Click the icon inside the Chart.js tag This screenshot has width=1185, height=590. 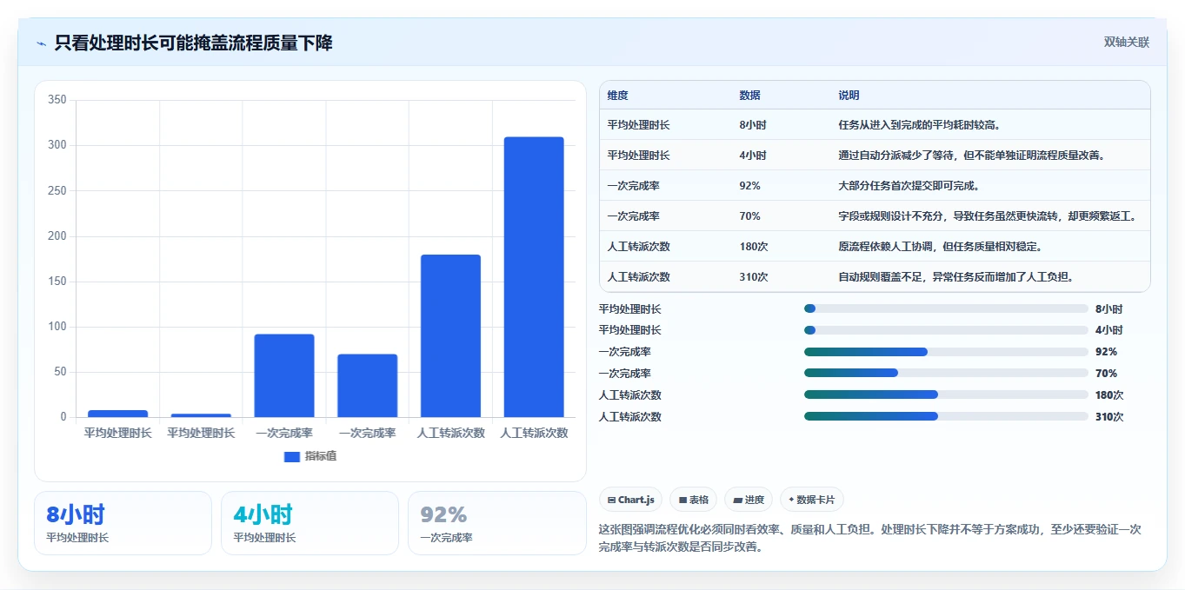[x=612, y=500]
